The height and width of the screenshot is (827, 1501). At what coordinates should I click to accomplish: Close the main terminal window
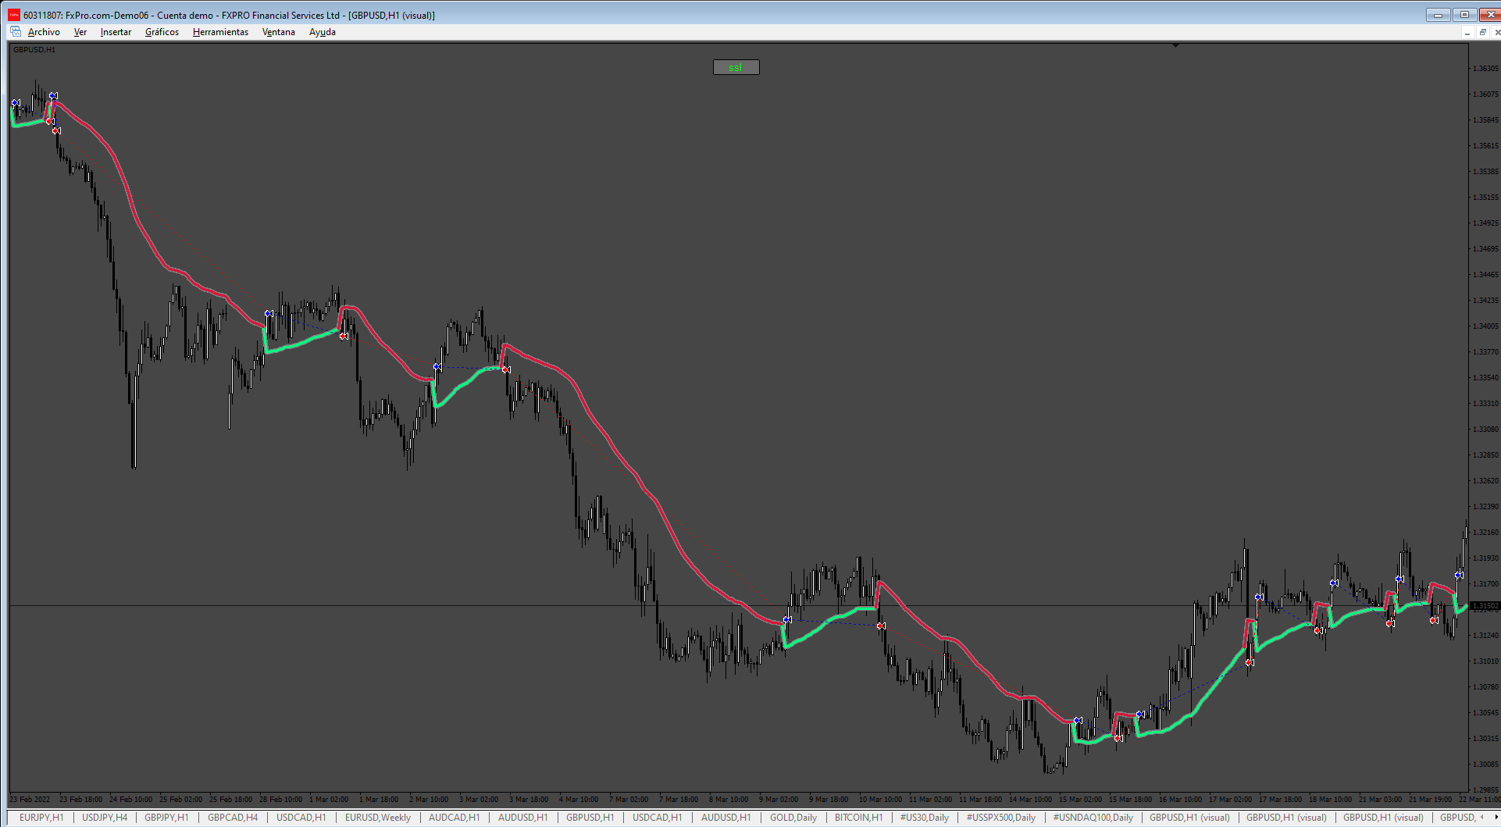[1490, 15]
